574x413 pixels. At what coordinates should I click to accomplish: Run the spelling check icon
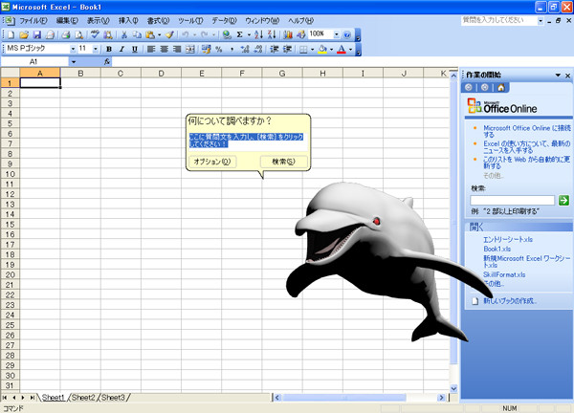point(95,34)
